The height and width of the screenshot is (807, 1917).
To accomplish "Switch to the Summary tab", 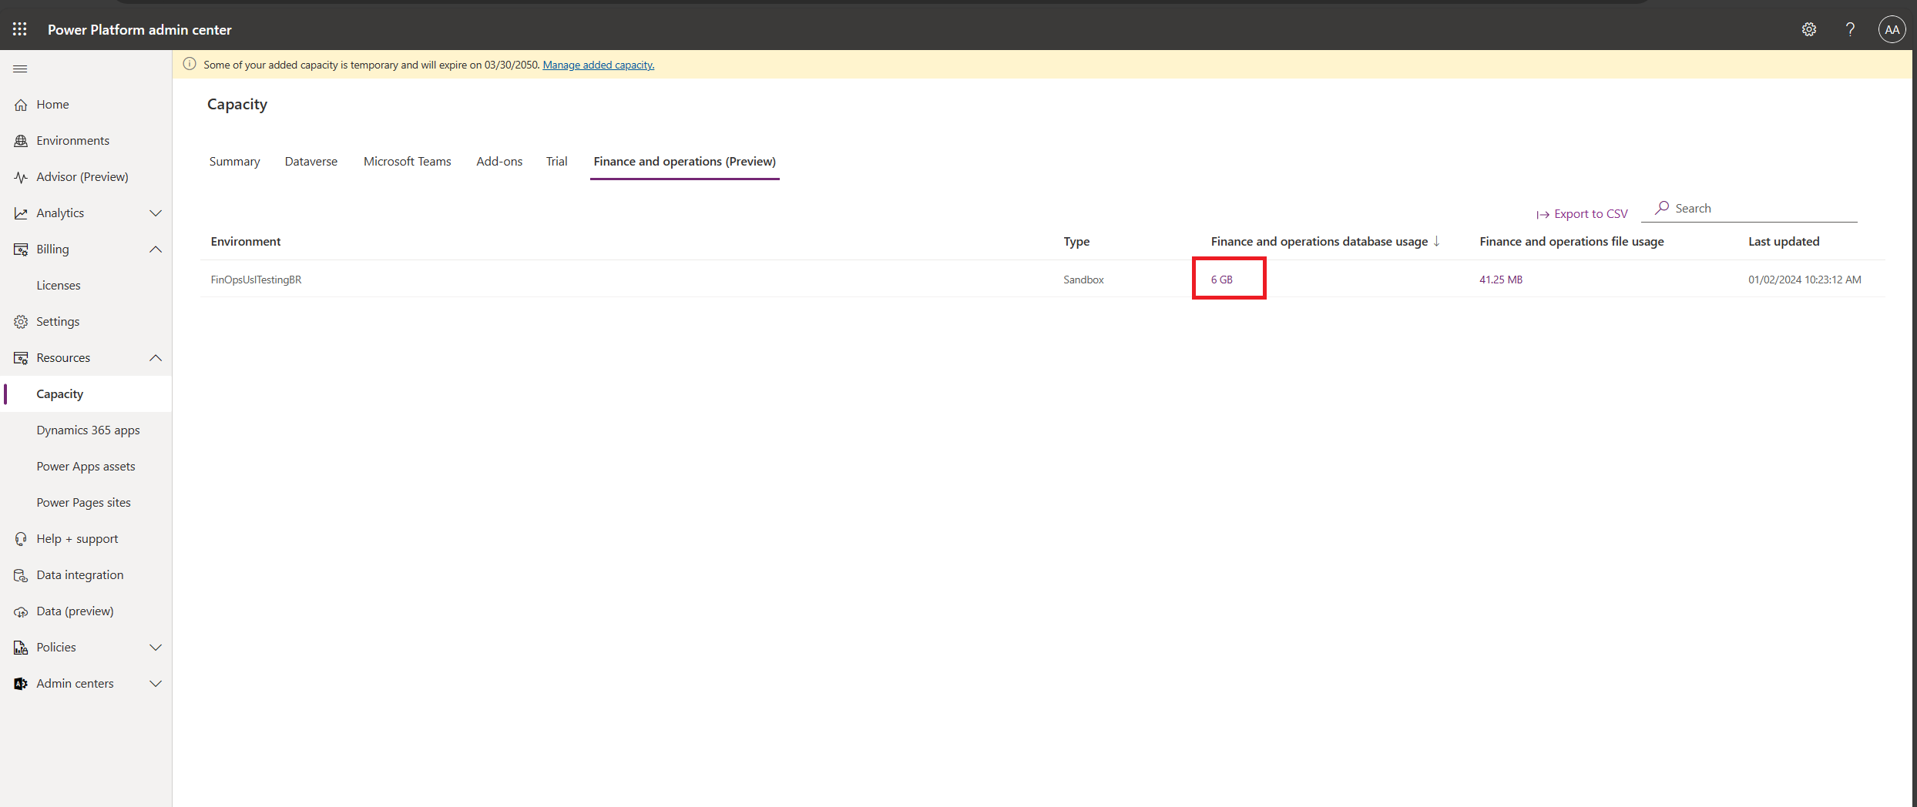I will [x=234, y=162].
